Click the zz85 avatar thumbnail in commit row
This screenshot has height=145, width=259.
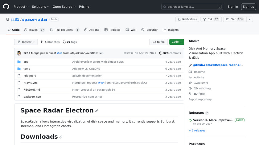pyautogui.click(x=19, y=53)
